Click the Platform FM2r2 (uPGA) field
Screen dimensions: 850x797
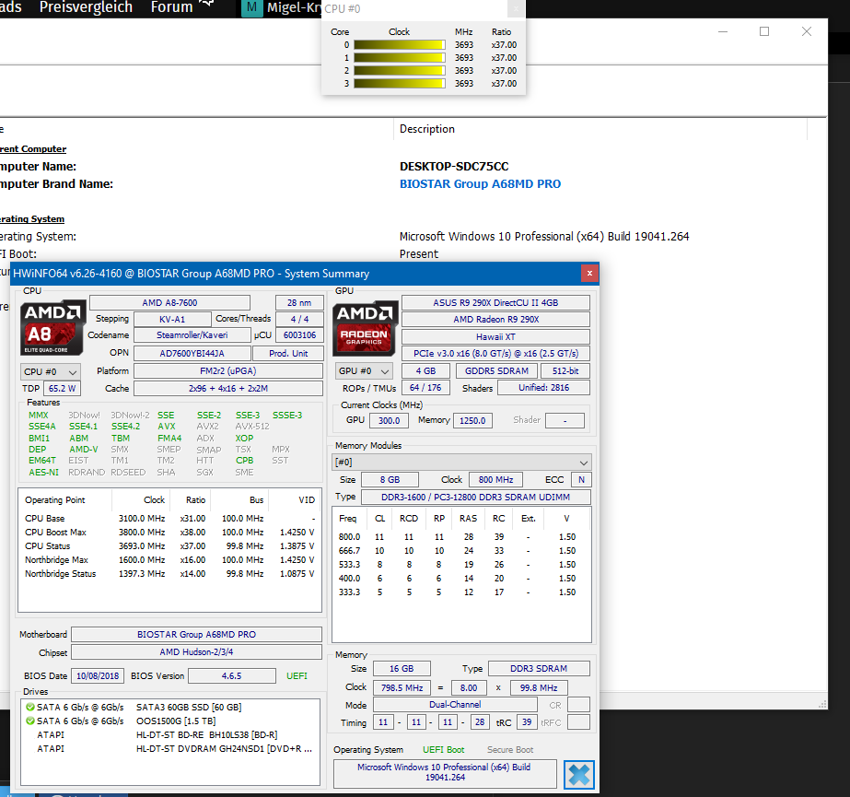[x=228, y=371]
